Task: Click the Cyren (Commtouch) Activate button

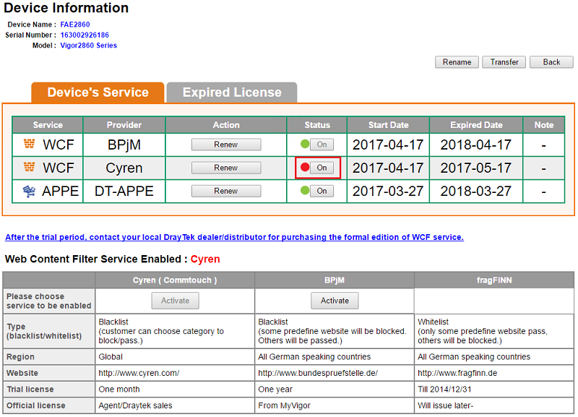Action: coord(175,301)
